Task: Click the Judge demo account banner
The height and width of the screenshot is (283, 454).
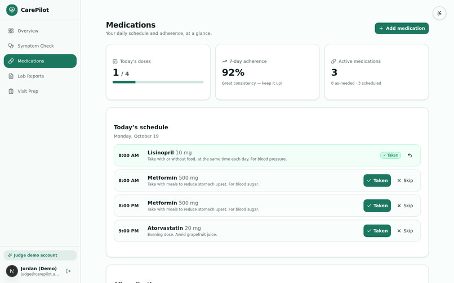Action: 40,255
